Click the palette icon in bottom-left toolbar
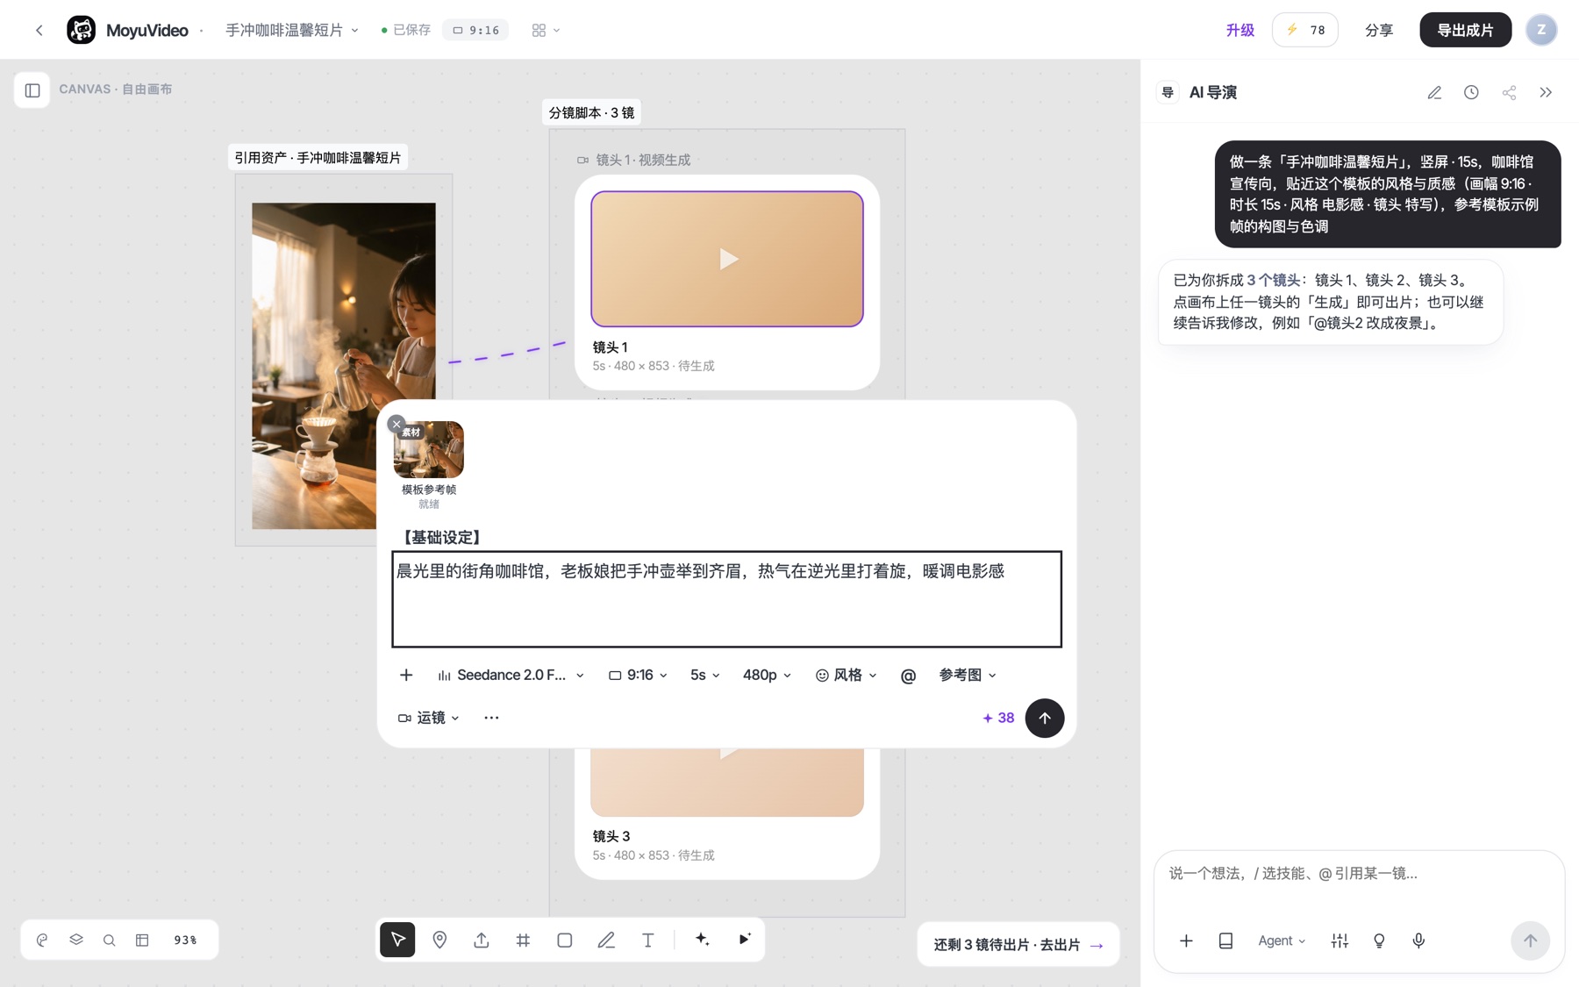The width and height of the screenshot is (1579, 987). (42, 940)
